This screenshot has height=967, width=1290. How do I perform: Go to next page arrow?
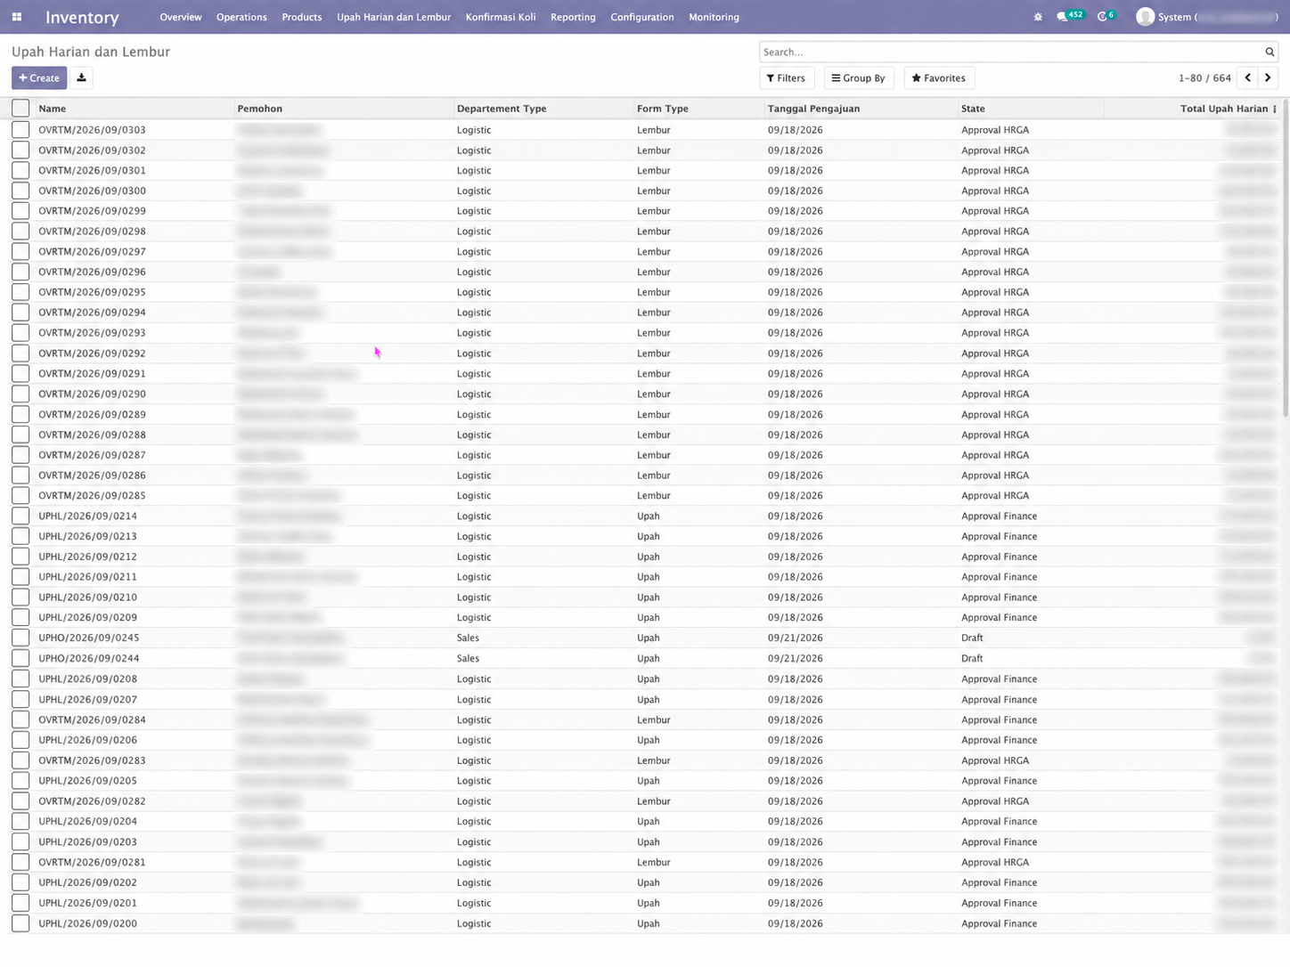point(1268,77)
